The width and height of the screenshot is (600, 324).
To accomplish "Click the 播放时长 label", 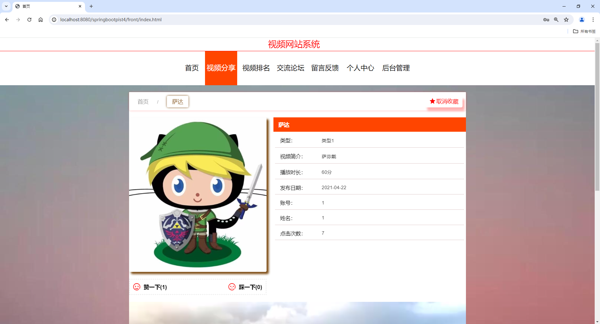I will [291, 172].
